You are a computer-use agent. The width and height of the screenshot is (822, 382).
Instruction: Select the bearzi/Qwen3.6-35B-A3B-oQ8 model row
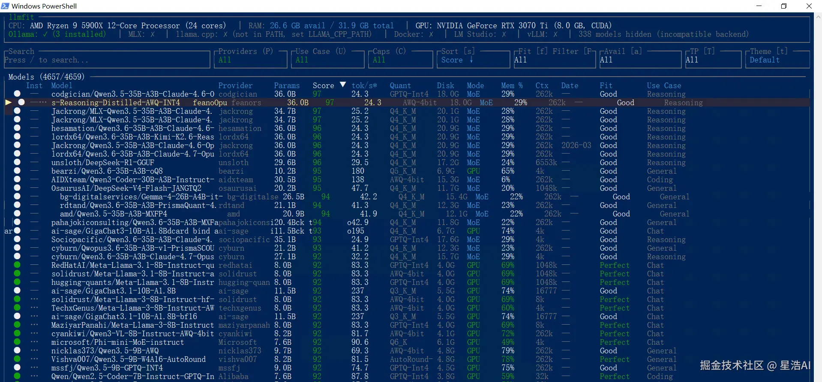407,171
